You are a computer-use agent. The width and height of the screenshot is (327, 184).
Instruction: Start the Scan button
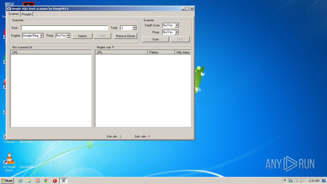(x=156, y=39)
